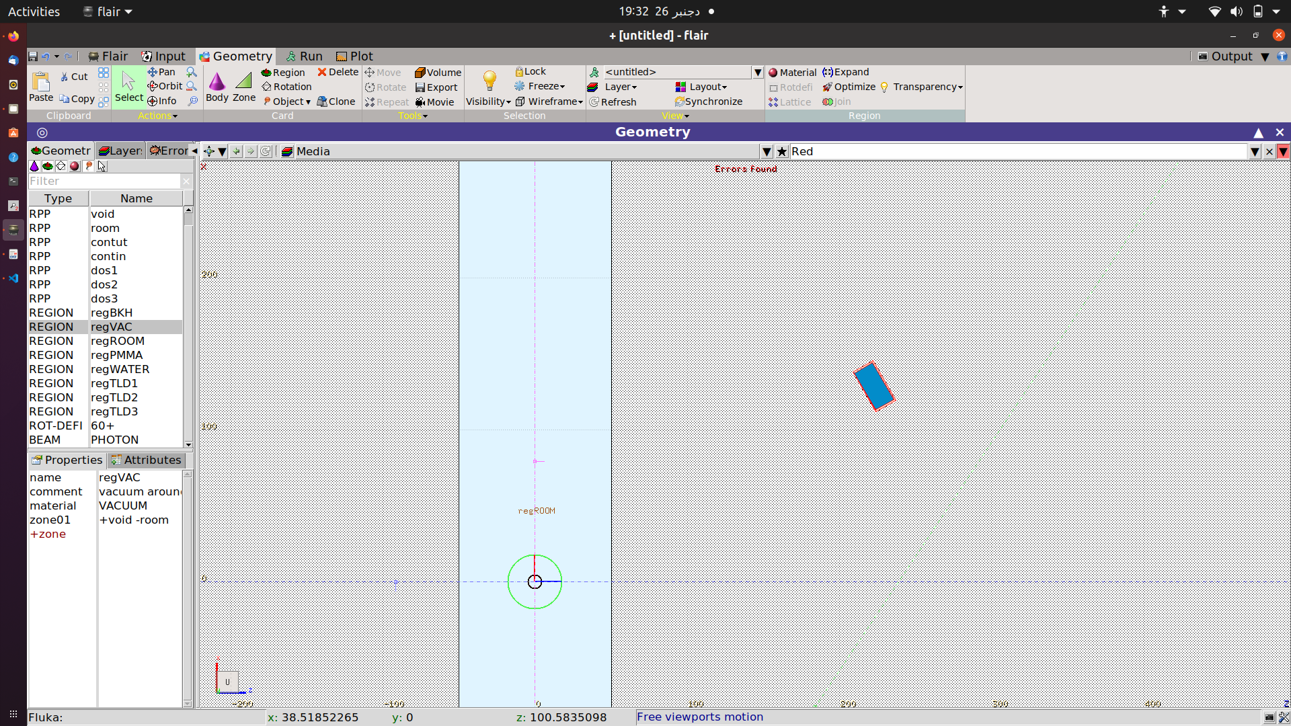
Task: Switch to the Plot tab
Action: click(354, 56)
